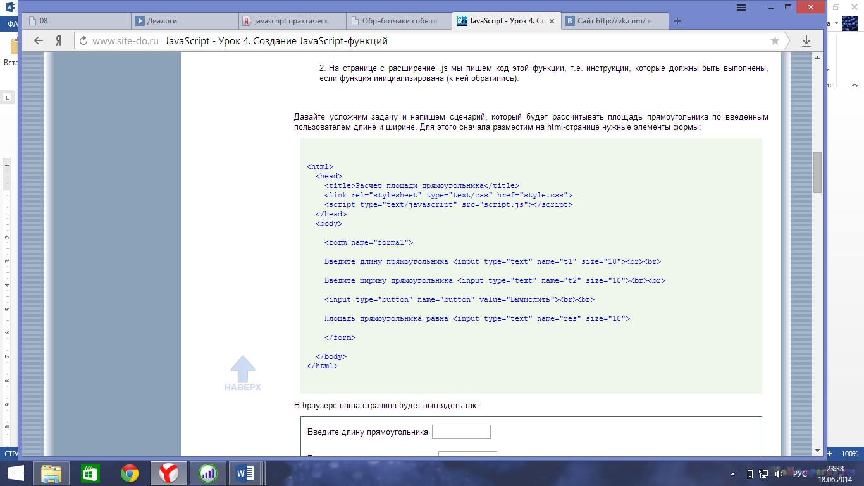Image resolution: width=864 pixels, height=486 pixels.
Task: Open the Windows Start button
Action: [15, 473]
